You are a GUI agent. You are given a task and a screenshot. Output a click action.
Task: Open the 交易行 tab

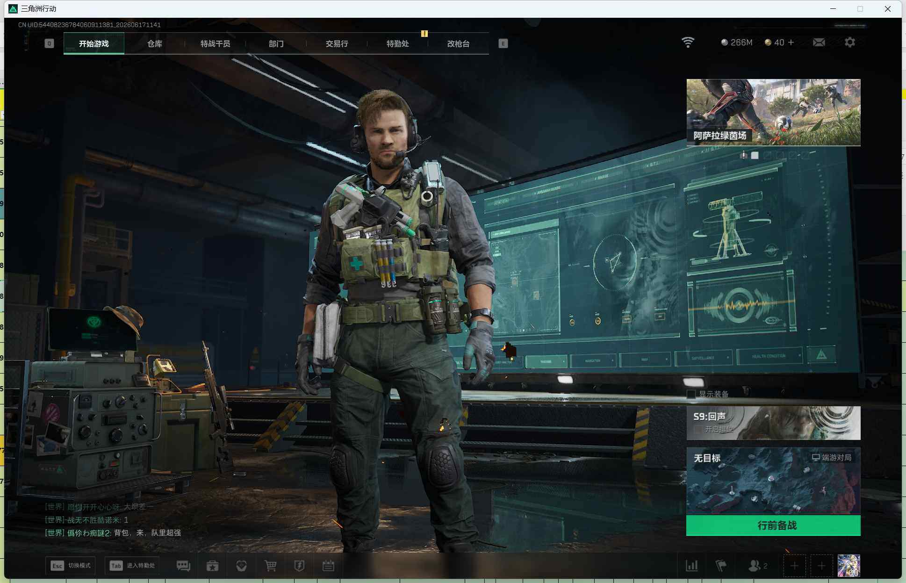337,43
